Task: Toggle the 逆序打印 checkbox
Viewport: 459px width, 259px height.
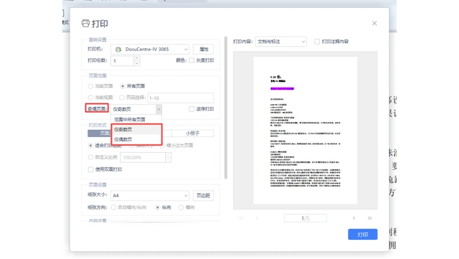Action: point(191,109)
